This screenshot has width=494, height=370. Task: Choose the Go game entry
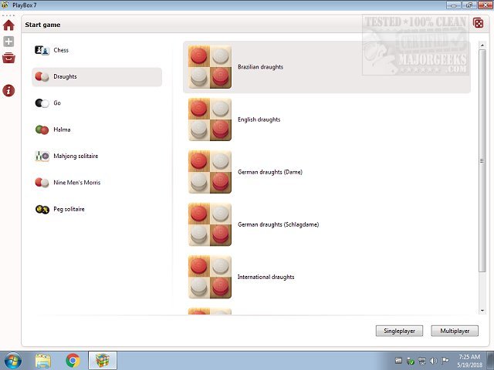click(57, 103)
